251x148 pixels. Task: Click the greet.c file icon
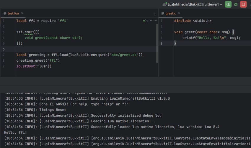(x=163, y=13)
